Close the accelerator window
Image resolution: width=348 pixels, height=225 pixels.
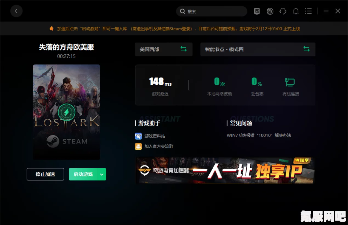(x=338, y=11)
